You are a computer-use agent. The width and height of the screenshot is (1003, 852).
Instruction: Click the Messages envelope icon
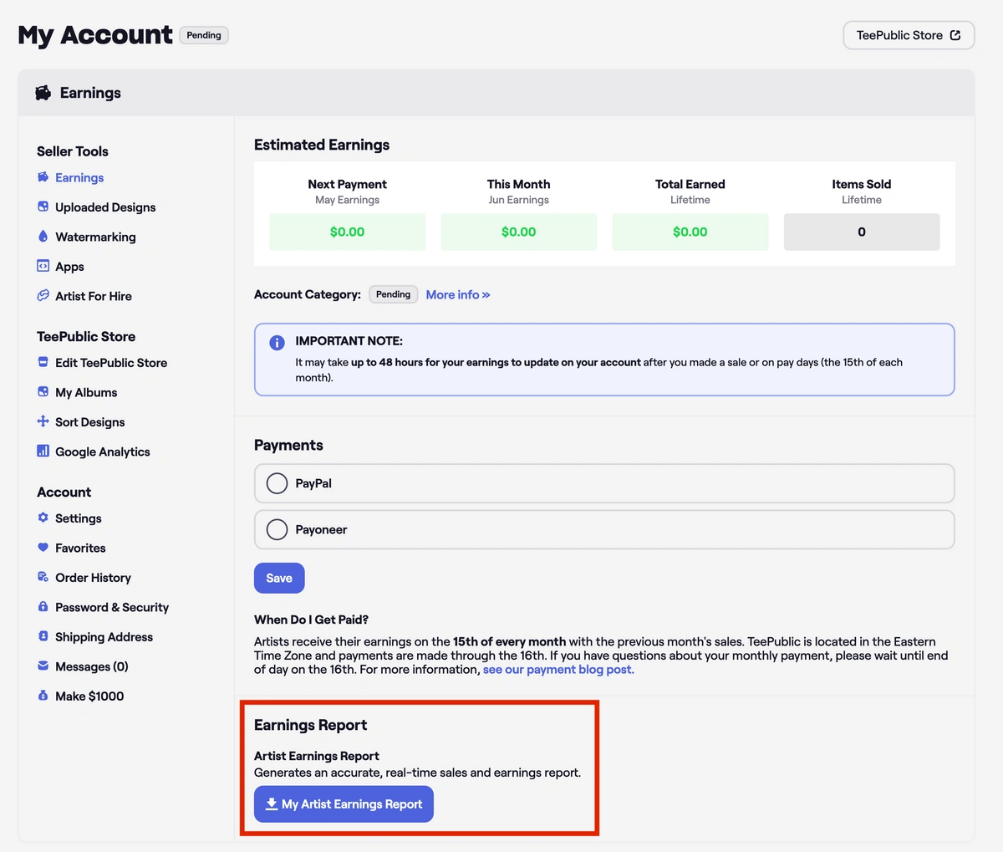43,666
